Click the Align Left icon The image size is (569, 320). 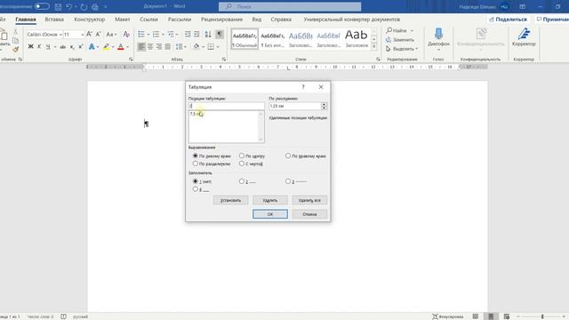[141, 46]
